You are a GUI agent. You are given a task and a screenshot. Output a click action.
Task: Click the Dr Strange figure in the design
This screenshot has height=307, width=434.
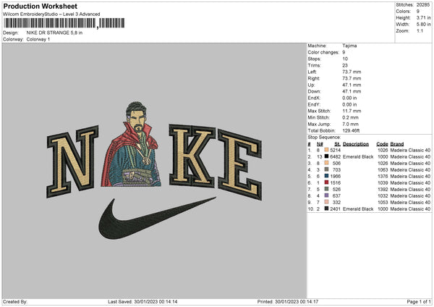(x=131, y=144)
